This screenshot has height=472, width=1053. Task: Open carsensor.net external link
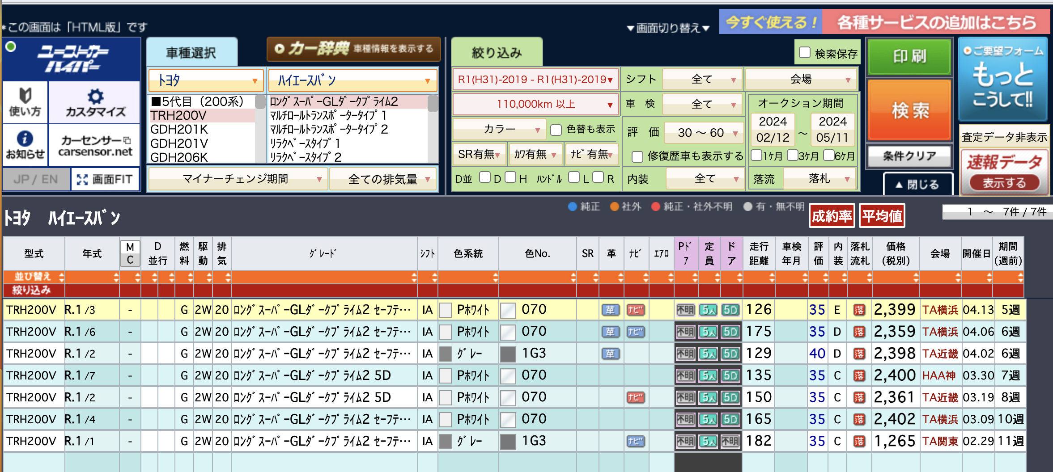[95, 145]
